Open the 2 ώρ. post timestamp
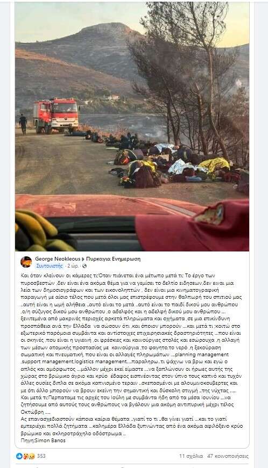 click(73, 265)
